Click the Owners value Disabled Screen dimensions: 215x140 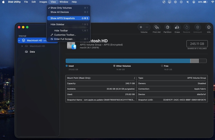click(202, 83)
